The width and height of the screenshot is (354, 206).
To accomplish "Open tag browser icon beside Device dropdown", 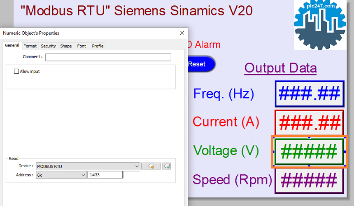I will pyautogui.click(x=151, y=166).
